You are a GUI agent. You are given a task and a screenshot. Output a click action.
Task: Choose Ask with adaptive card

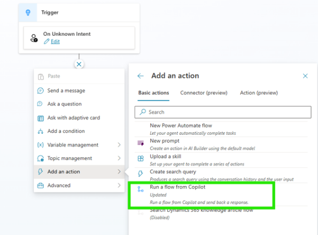tap(79, 118)
